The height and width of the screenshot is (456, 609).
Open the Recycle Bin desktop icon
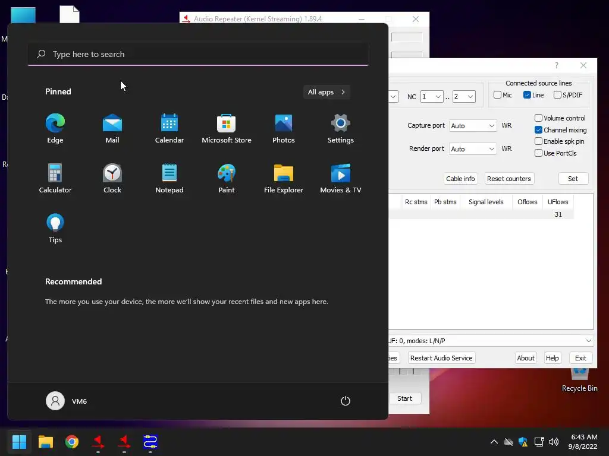pos(579,381)
